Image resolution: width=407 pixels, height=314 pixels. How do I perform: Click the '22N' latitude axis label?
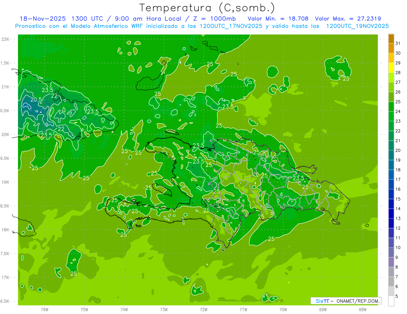(5, 39)
